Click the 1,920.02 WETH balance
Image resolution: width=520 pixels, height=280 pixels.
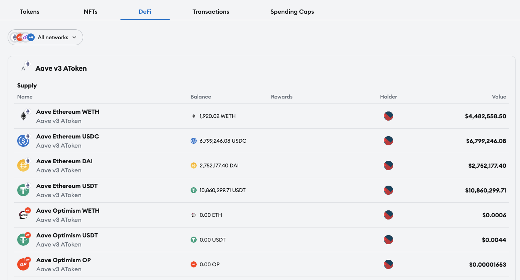[x=218, y=116]
